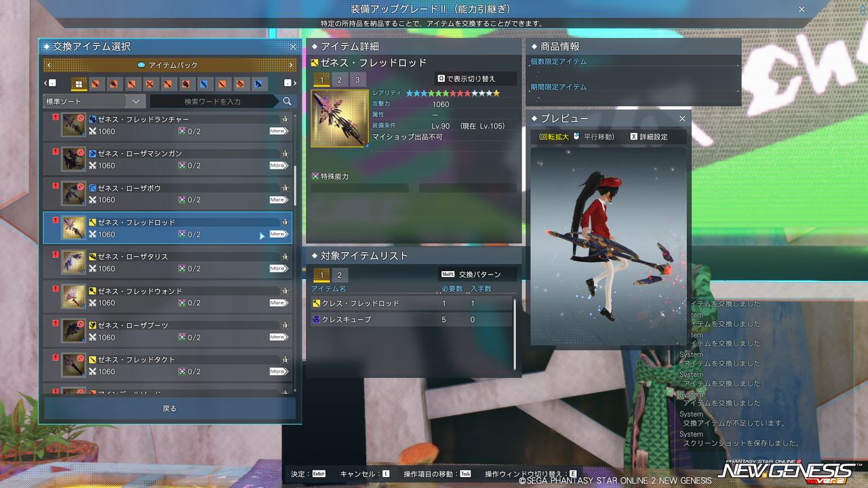This screenshot has height=488, width=868.
Task: Click the large ゼネス・フレッドロッド weapon image in アイテム詳細
Action: [x=340, y=119]
